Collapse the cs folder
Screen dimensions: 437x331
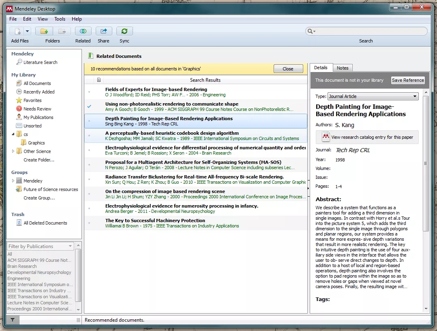click(13, 134)
